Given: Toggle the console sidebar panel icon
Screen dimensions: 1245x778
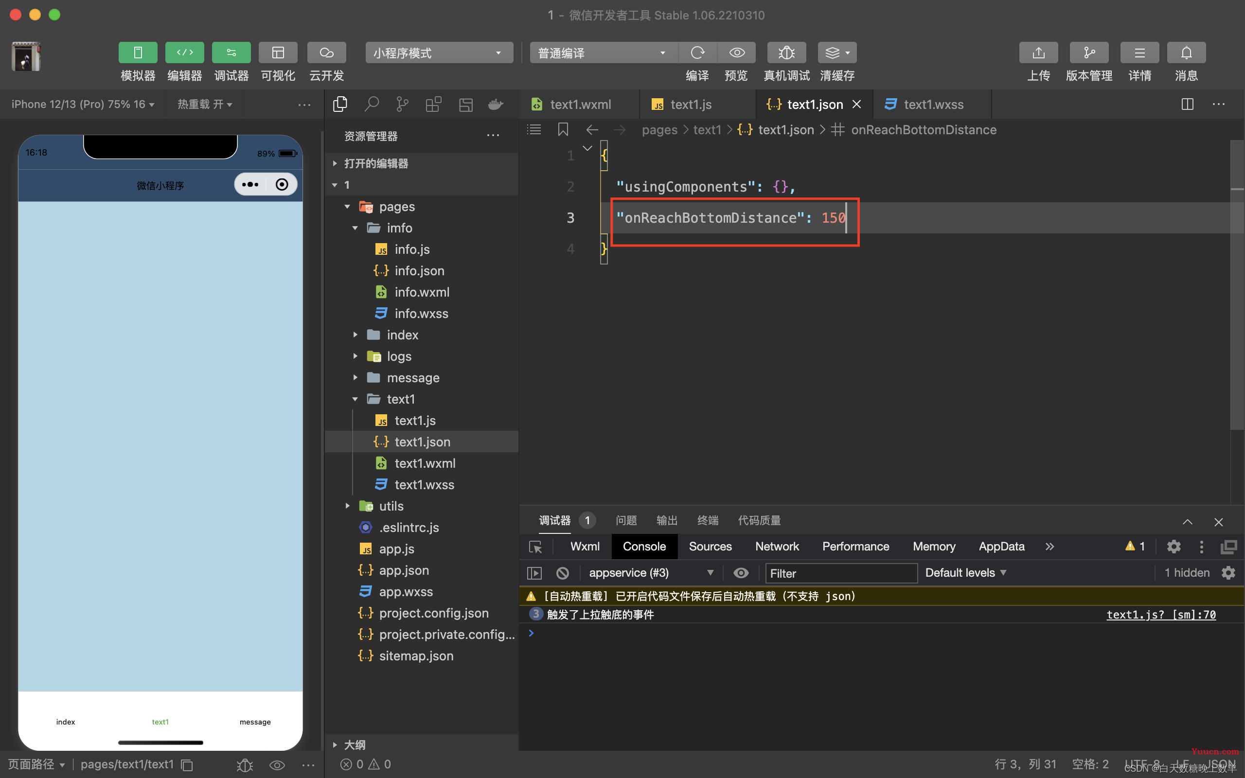Looking at the screenshot, I should click(534, 573).
